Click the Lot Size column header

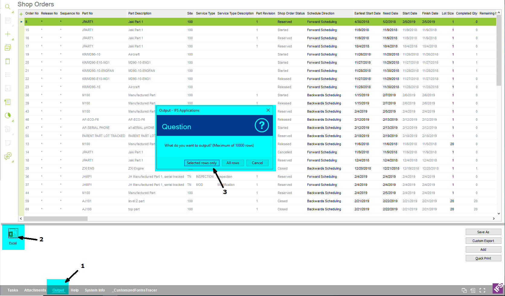pos(448,13)
